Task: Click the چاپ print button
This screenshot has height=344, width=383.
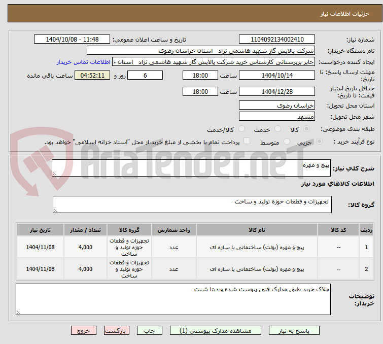Action: (150, 331)
